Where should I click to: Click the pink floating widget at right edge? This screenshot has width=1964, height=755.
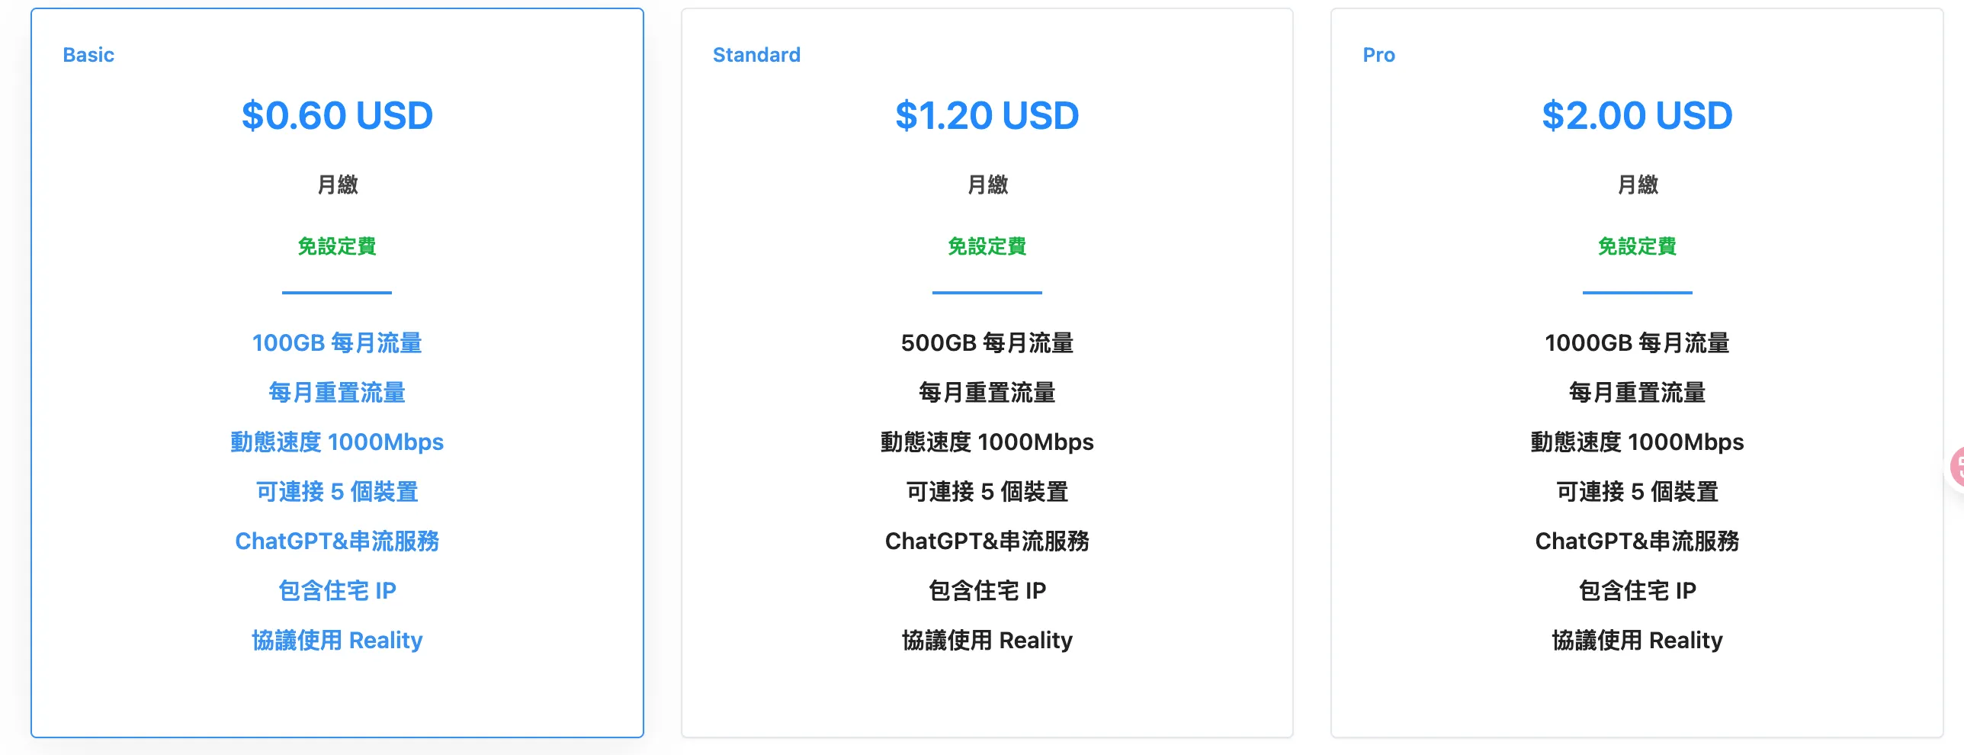tap(1956, 467)
